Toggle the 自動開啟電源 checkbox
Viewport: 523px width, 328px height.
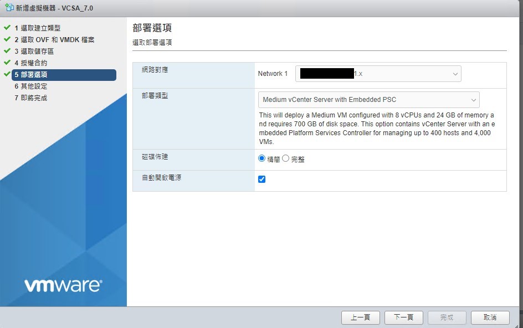(262, 179)
